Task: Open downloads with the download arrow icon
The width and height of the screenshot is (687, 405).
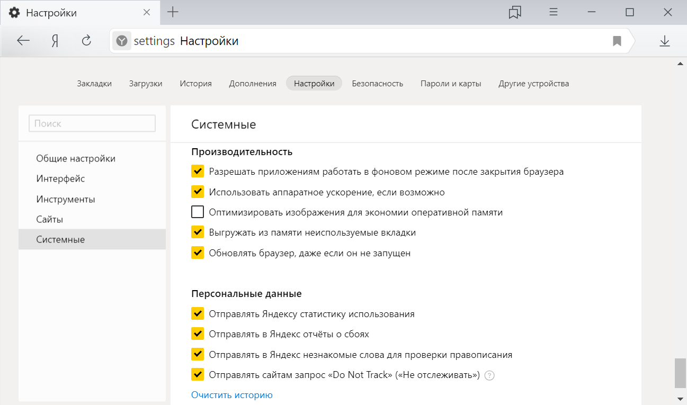Action: (x=665, y=41)
